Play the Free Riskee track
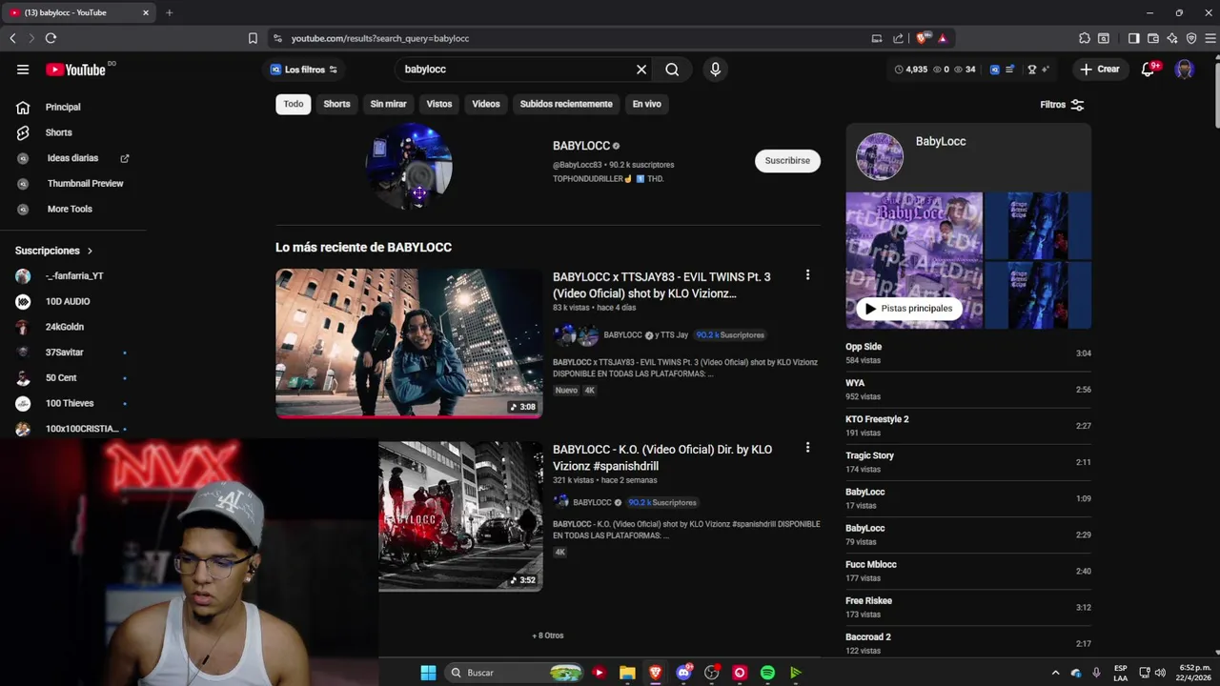The image size is (1220, 686). [968, 607]
